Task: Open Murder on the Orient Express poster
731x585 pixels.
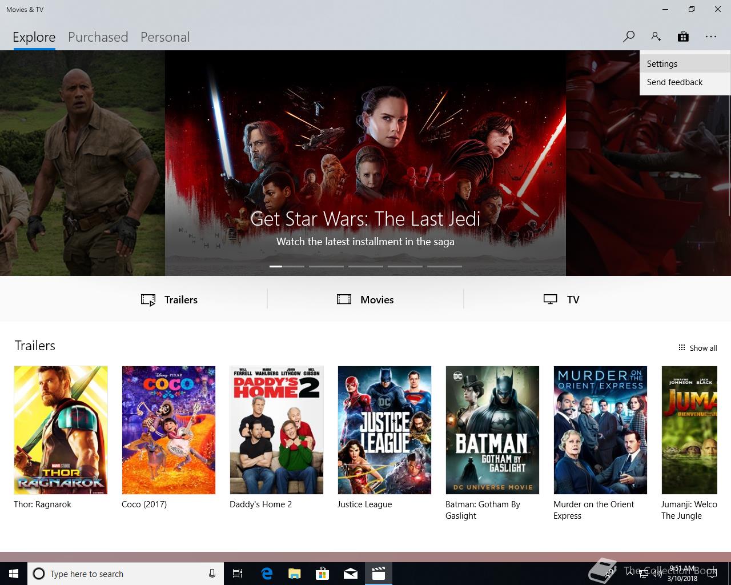Action: click(x=600, y=430)
